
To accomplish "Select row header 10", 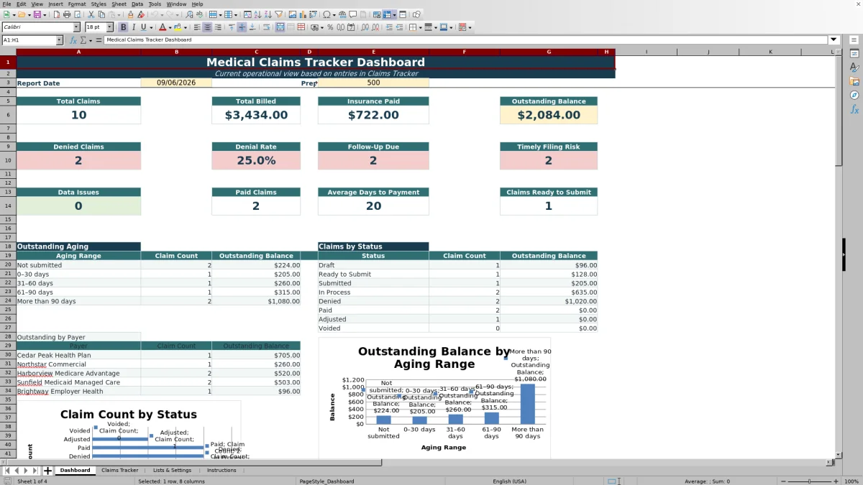I will click(8, 160).
